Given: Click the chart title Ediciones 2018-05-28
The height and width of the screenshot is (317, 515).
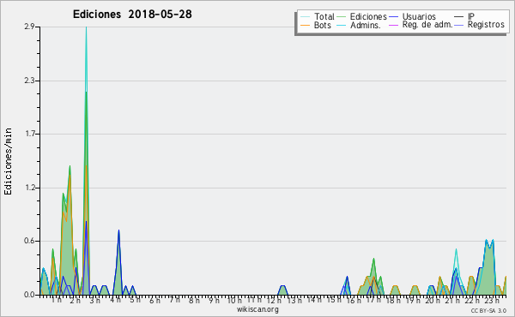Looking at the screenshot, I should tap(132, 14).
